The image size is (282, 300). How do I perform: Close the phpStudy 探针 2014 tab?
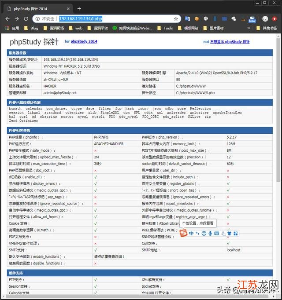click(68, 9)
